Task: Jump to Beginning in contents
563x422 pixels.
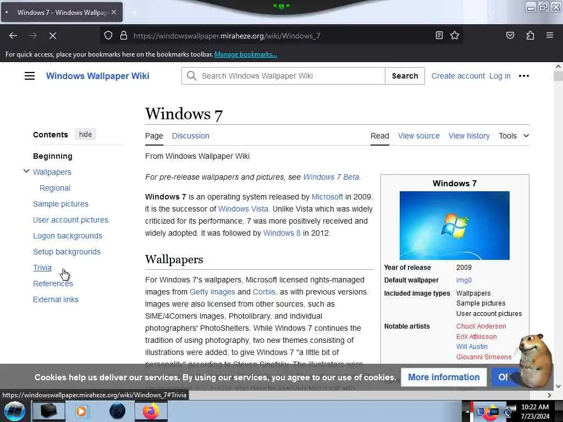Action: tap(53, 156)
